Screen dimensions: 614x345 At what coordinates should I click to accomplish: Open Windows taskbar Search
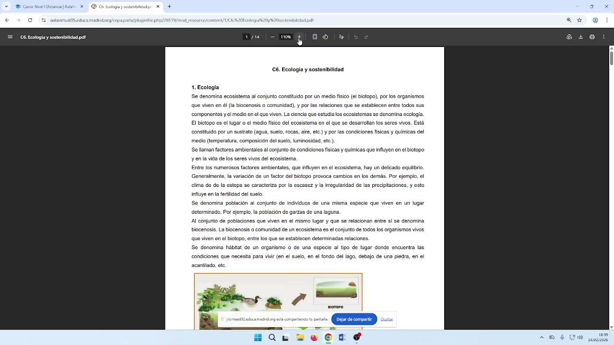click(x=272, y=337)
